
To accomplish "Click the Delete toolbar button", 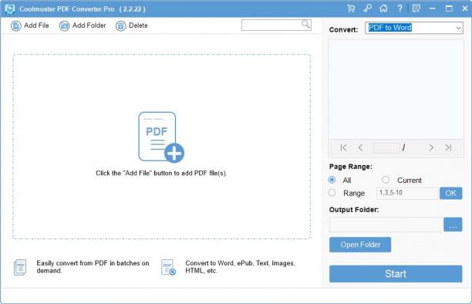I will tap(132, 25).
